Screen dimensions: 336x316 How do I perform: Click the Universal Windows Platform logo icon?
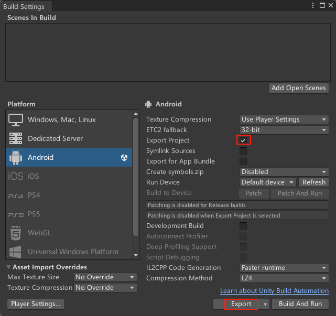coord(15,252)
